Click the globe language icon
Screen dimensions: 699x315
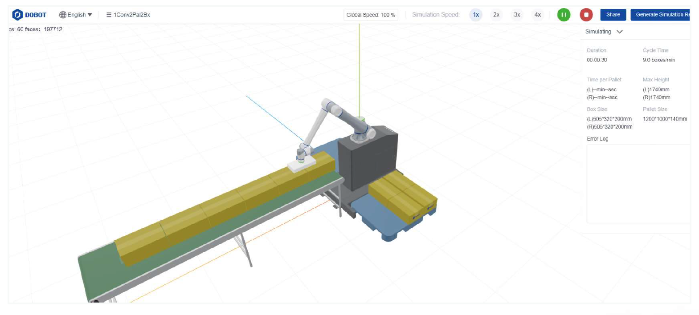[63, 15]
